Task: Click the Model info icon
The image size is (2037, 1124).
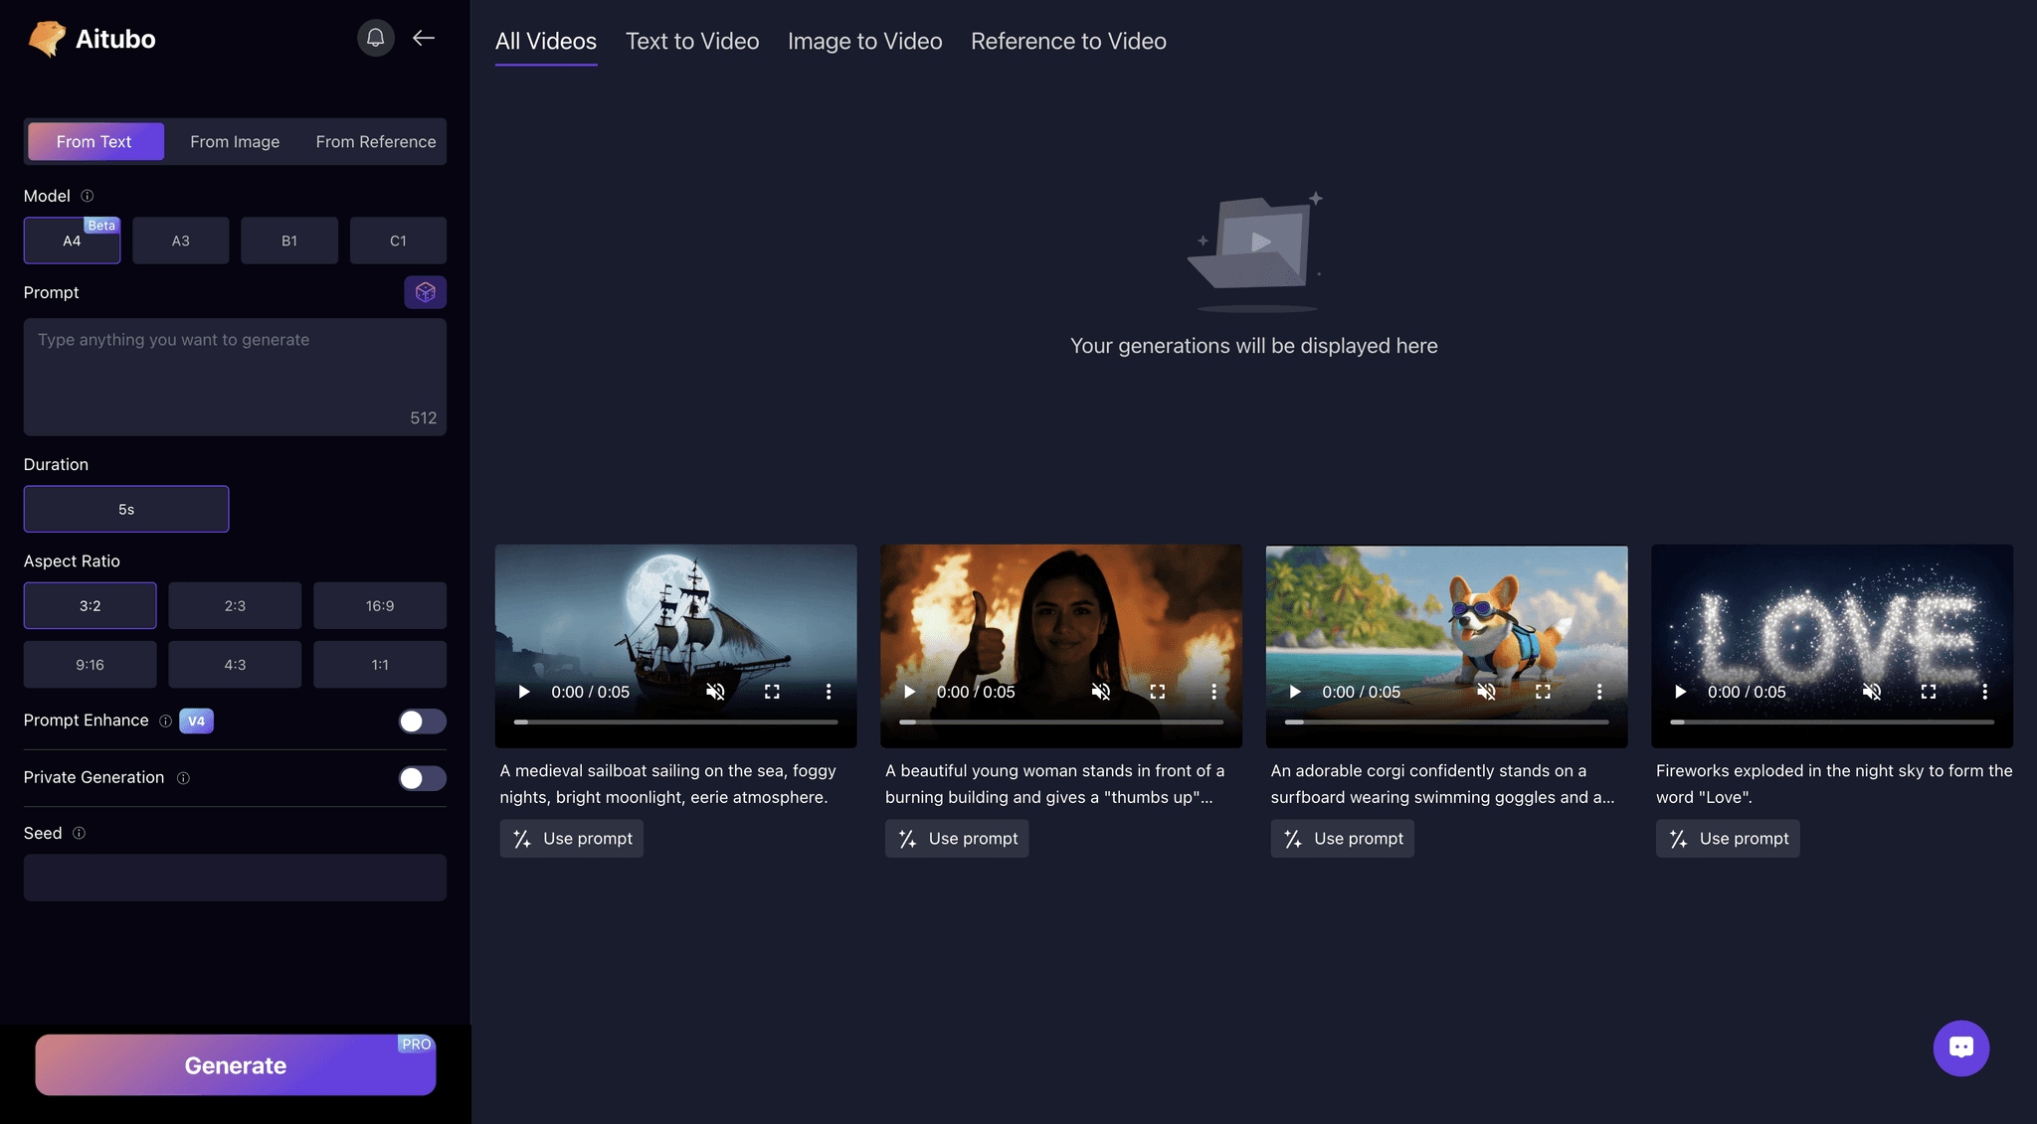Action: coord(87,196)
